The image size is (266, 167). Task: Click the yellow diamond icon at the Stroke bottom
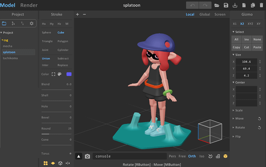pyautogui.click(x=53, y=163)
